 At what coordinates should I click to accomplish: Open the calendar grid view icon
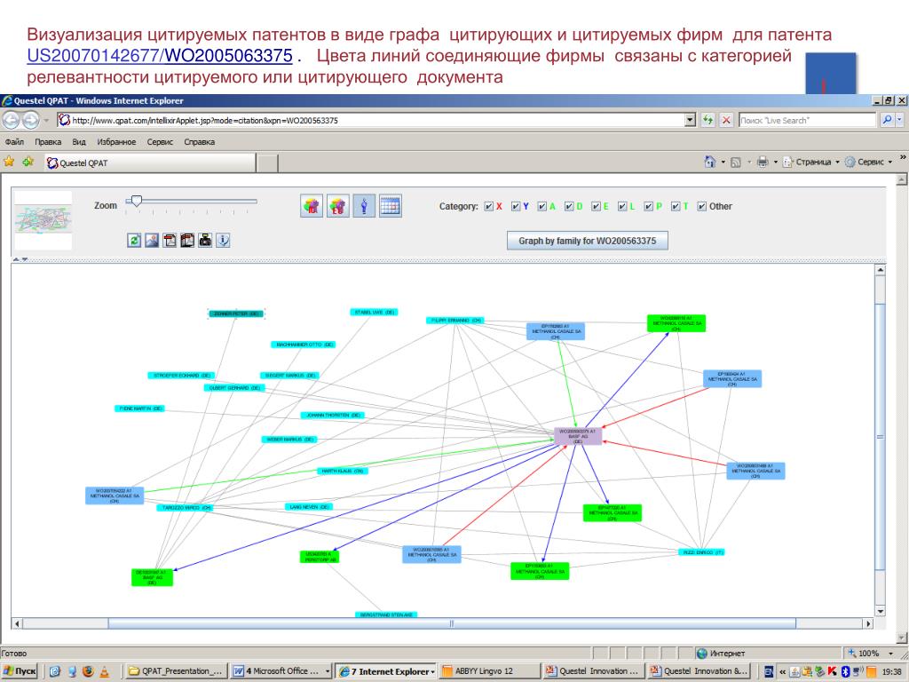tap(391, 206)
